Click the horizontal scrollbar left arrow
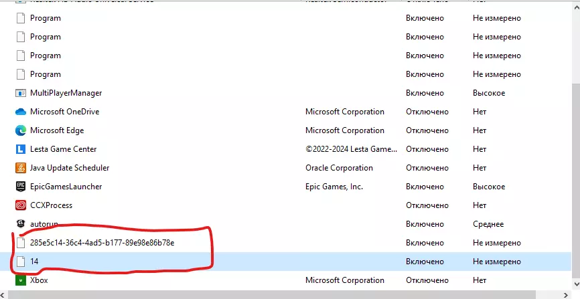The width and height of the screenshot is (580, 299). coord(3,295)
